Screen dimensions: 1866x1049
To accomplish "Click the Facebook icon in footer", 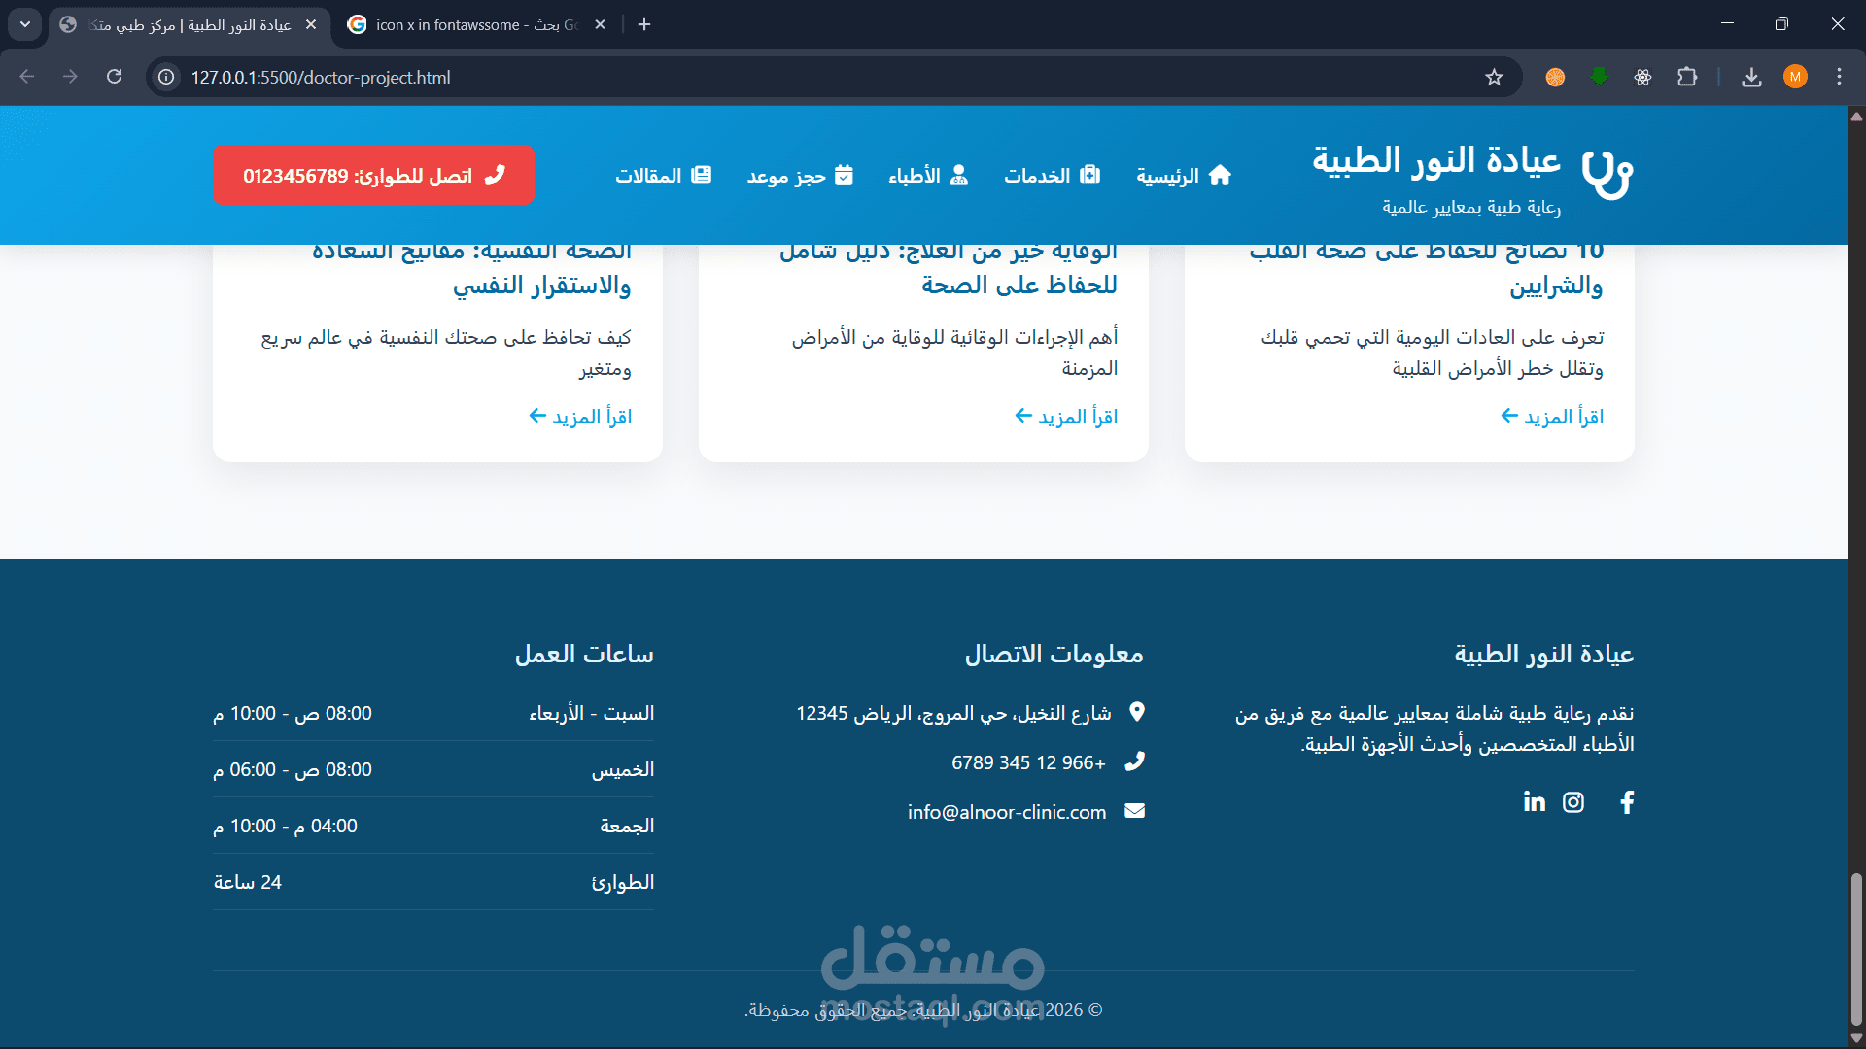I will pos(1627,802).
